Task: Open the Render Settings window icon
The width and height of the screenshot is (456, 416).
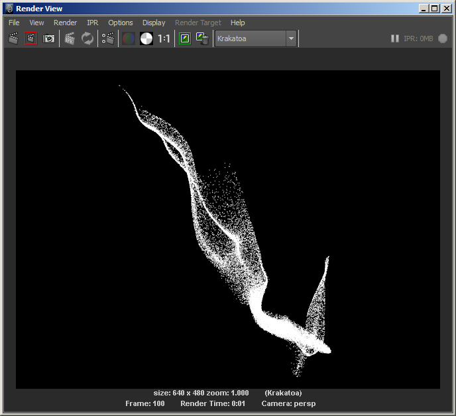Action: (108, 38)
